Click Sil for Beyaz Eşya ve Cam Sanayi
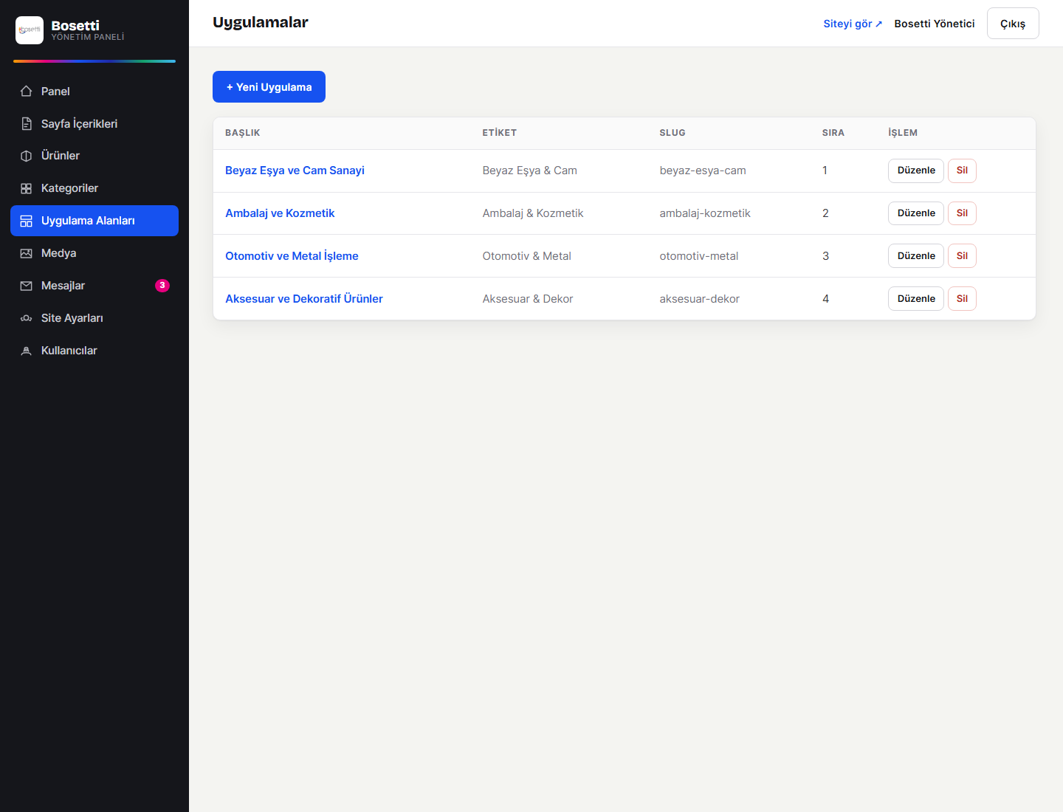Screen dimensions: 1063x812 962,171
